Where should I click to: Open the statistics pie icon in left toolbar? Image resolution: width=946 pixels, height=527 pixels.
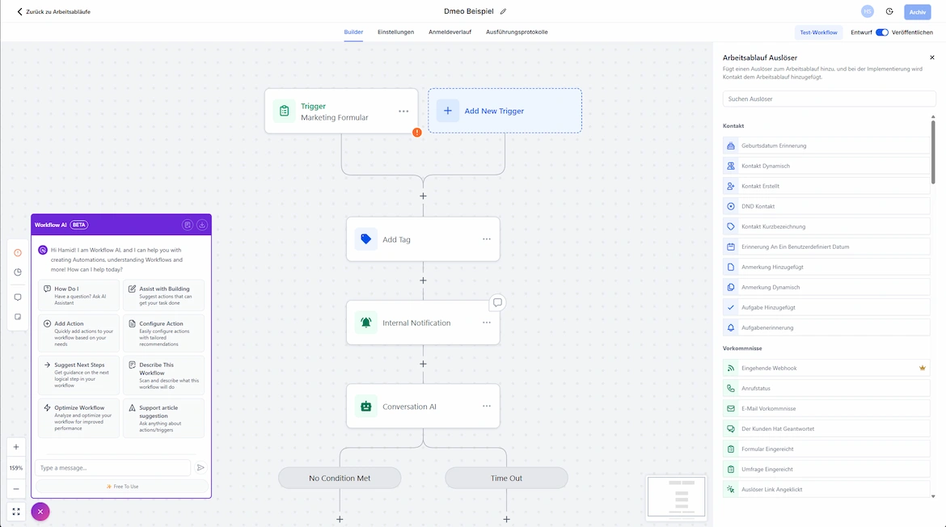18,272
